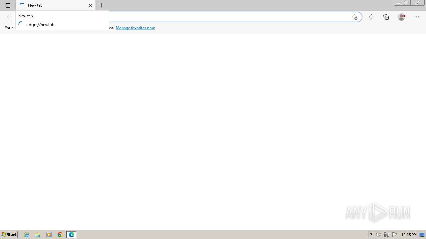Go back with the back arrow
This screenshot has width=426, height=239.
[x=9, y=17]
